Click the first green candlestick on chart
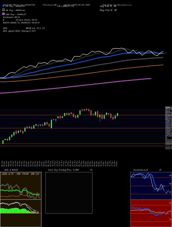Viewport: 172px width, 227px height. (3, 142)
